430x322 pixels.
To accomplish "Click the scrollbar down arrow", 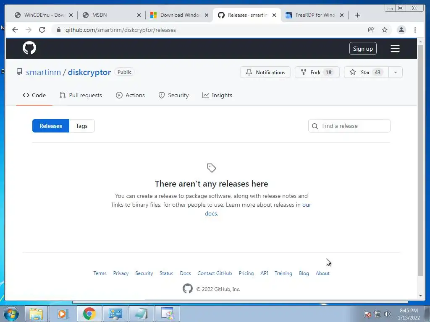I will [x=420, y=296].
